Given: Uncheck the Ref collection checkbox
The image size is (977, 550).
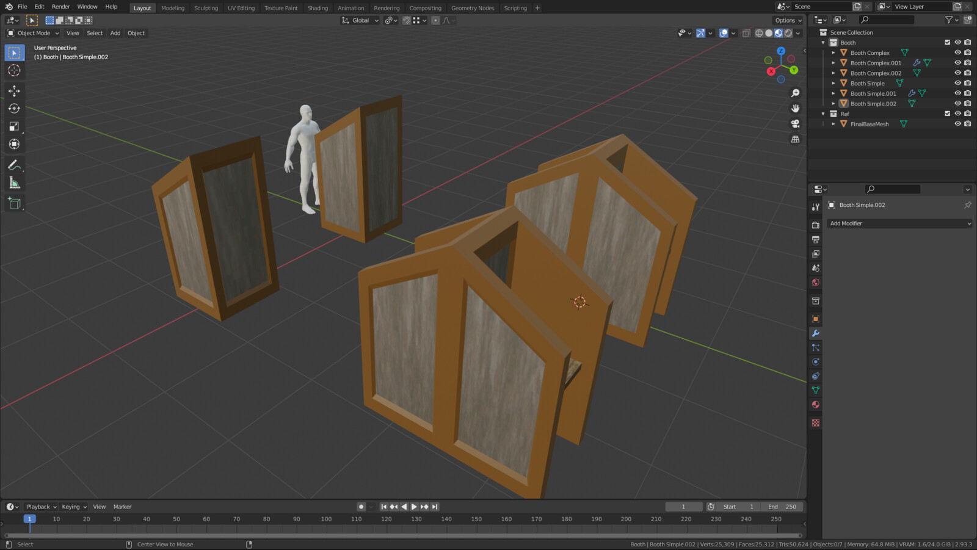Looking at the screenshot, I should (x=948, y=114).
